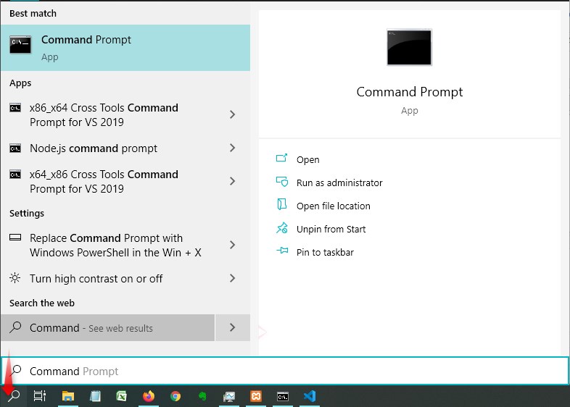Click the Command Prompt search text field

pos(290,371)
